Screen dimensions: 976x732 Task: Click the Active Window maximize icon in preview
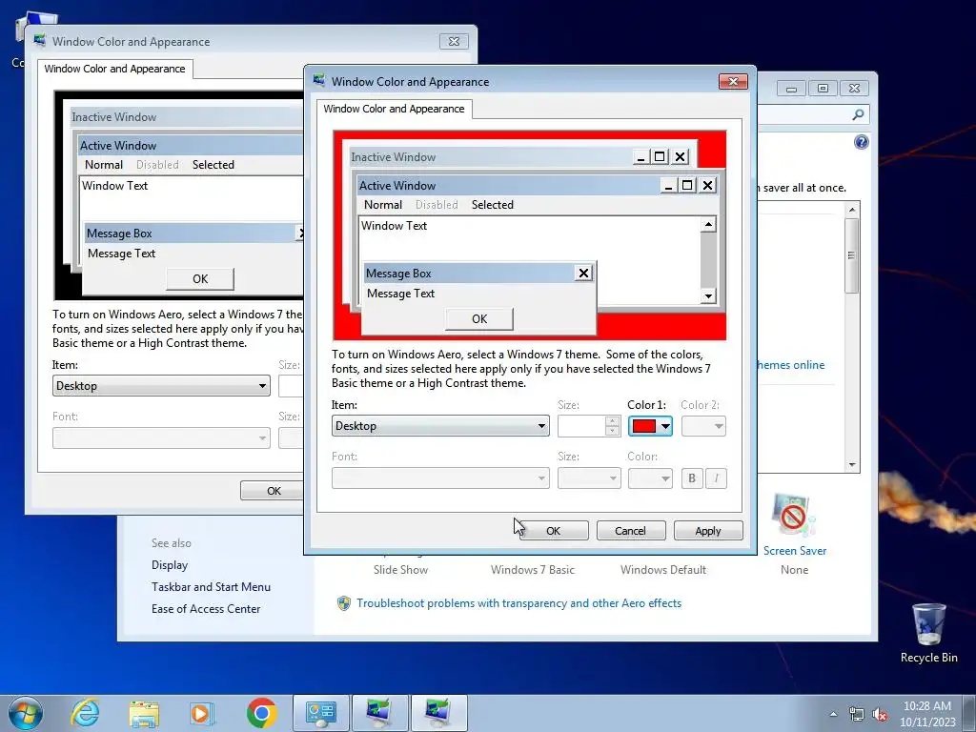(687, 186)
